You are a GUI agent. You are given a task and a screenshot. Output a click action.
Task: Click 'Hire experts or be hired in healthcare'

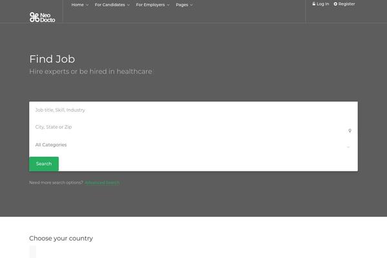(90, 72)
